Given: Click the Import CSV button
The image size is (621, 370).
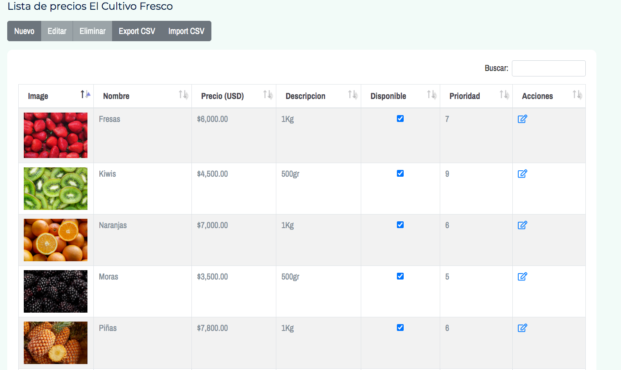Looking at the screenshot, I should coord(186,31).
